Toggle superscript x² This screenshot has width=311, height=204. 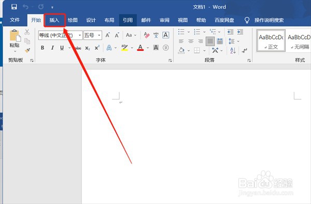pyautogui.click(x=97, y=48)
